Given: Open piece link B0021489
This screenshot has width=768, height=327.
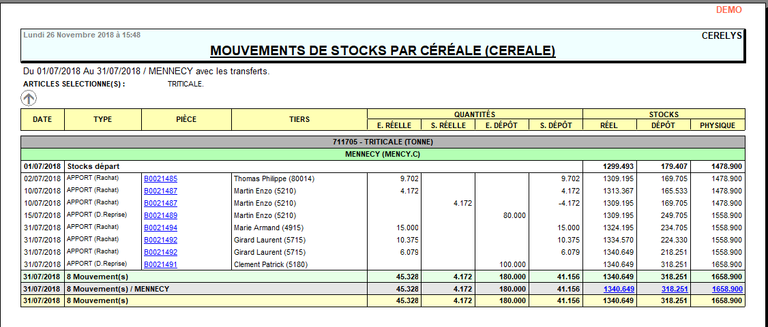Looking at the screenshot, I should pos(160,215).
